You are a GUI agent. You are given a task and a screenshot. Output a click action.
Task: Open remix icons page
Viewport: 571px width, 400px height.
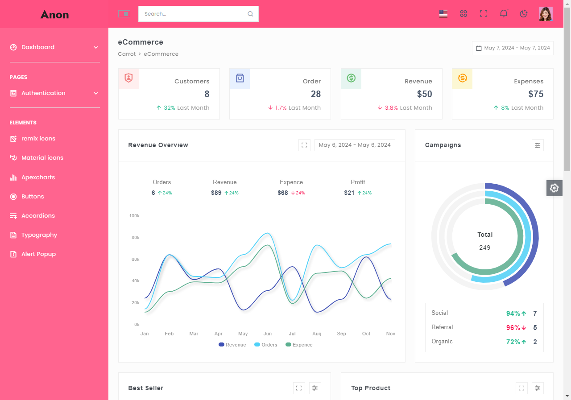coord(38,139)
